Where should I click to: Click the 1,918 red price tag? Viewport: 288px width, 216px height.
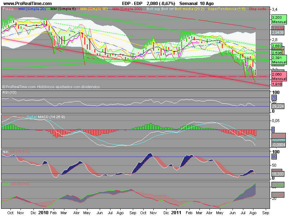pyautogui.click(x=277, y=84)
